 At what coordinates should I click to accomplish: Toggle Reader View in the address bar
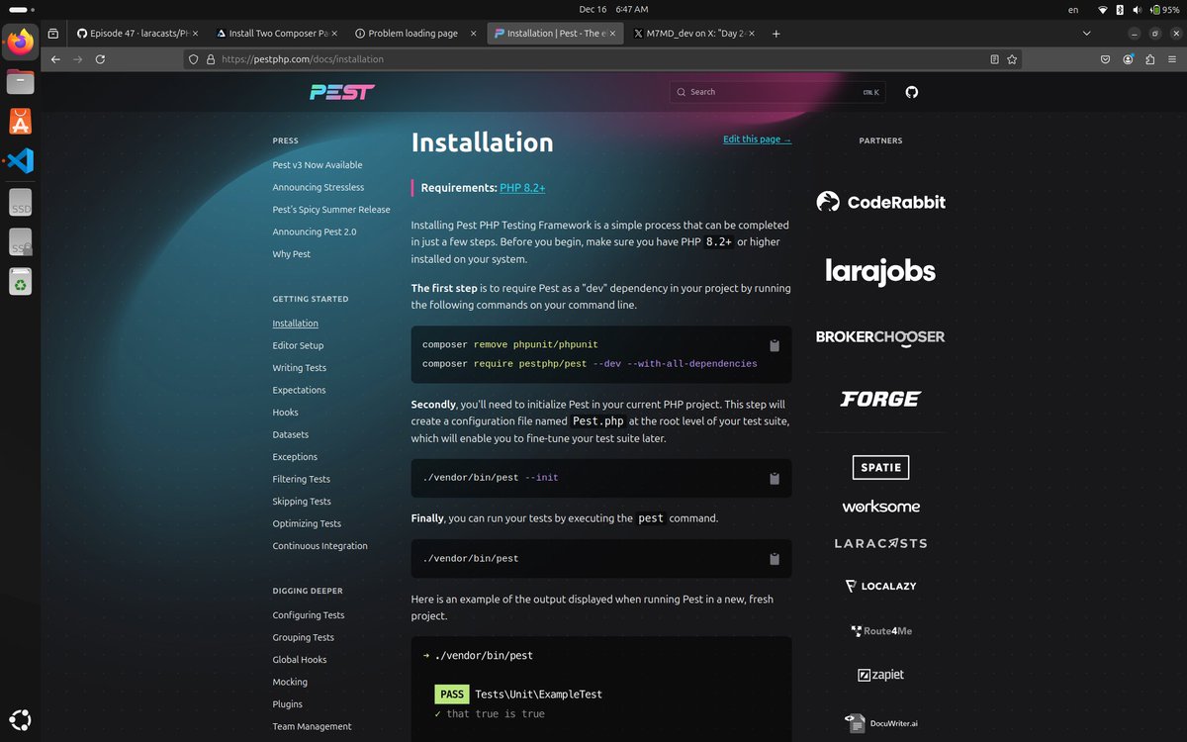tap(994, 59)
